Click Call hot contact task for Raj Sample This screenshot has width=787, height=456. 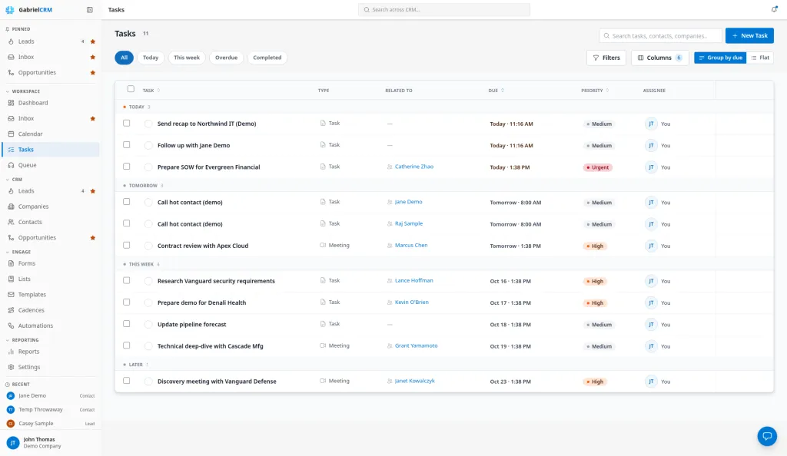(190, 224)
